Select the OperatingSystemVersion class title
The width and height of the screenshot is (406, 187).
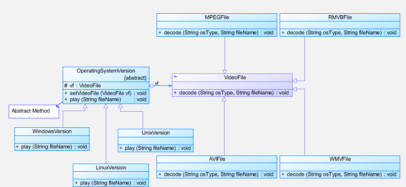(x=106, y=71)
